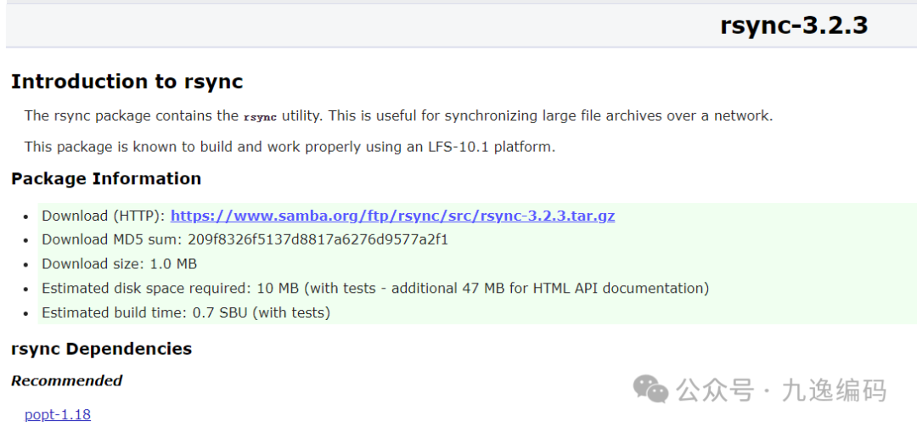The height and width of the screenshot is (427, 917).
Task: Click the Package Information heading
Action: pyautogui.click(x=106, y=179)
